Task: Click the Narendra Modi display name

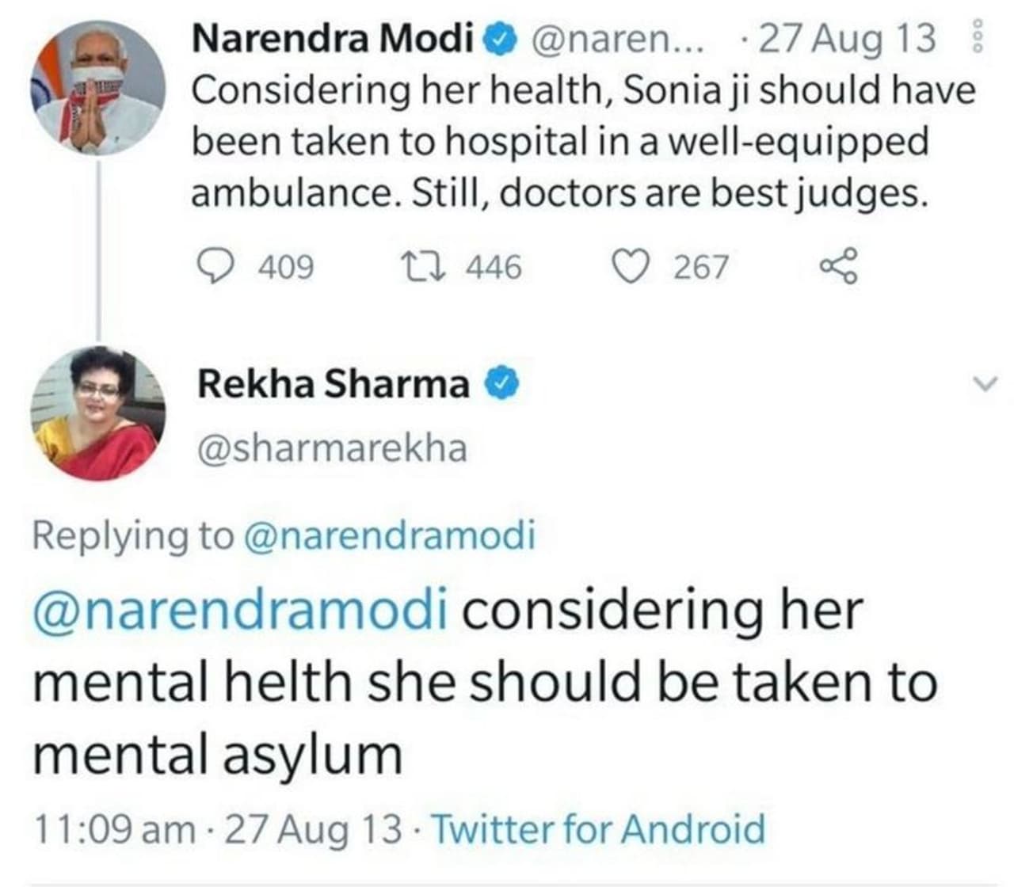Action: 333,38
